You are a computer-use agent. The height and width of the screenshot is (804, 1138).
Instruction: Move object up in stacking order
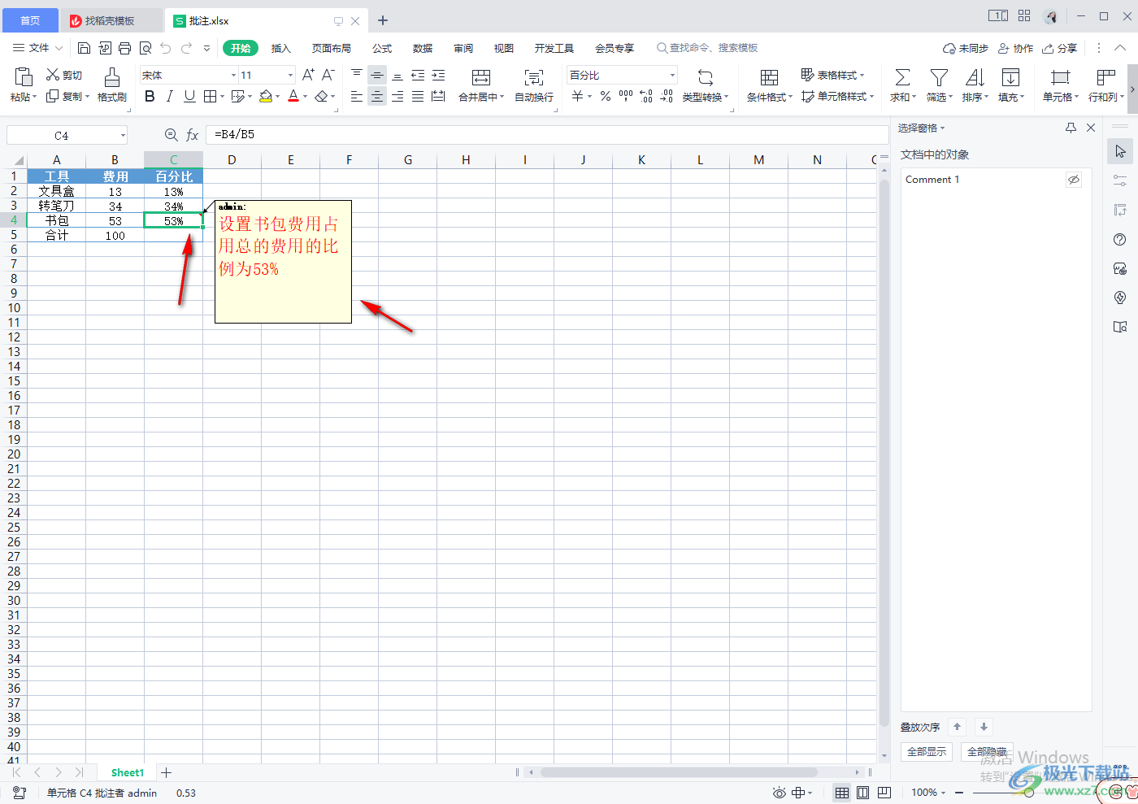coord(958,727)
